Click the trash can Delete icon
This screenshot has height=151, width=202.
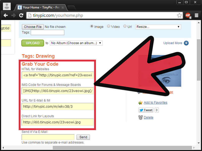click(x=141, y=117)
